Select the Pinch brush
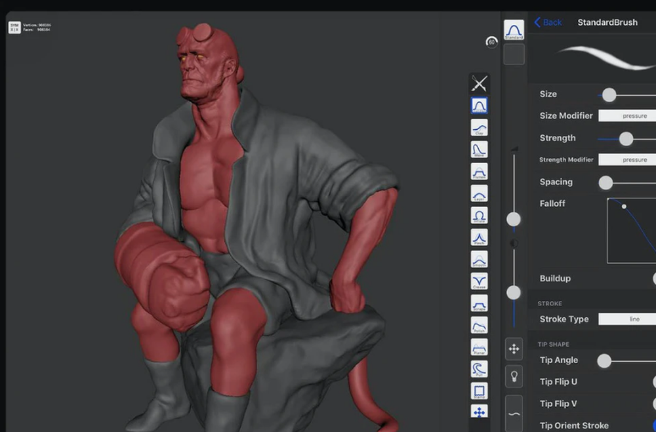 [x=479, y=237]
